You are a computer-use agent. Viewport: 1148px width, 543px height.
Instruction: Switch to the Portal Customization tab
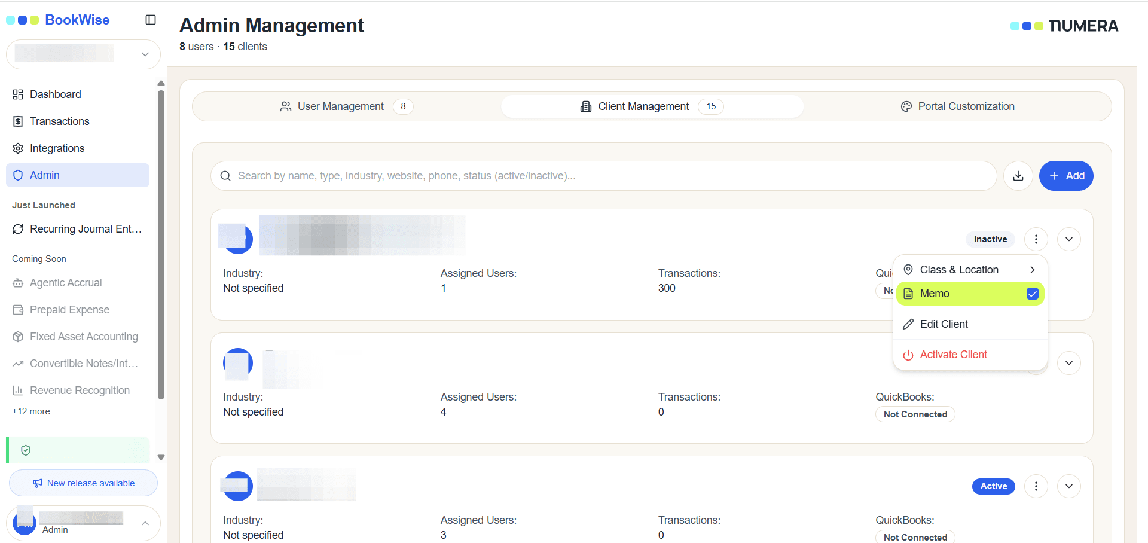[x=957, y=106]
